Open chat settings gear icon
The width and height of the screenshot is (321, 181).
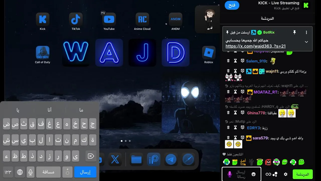click(285, 174)
